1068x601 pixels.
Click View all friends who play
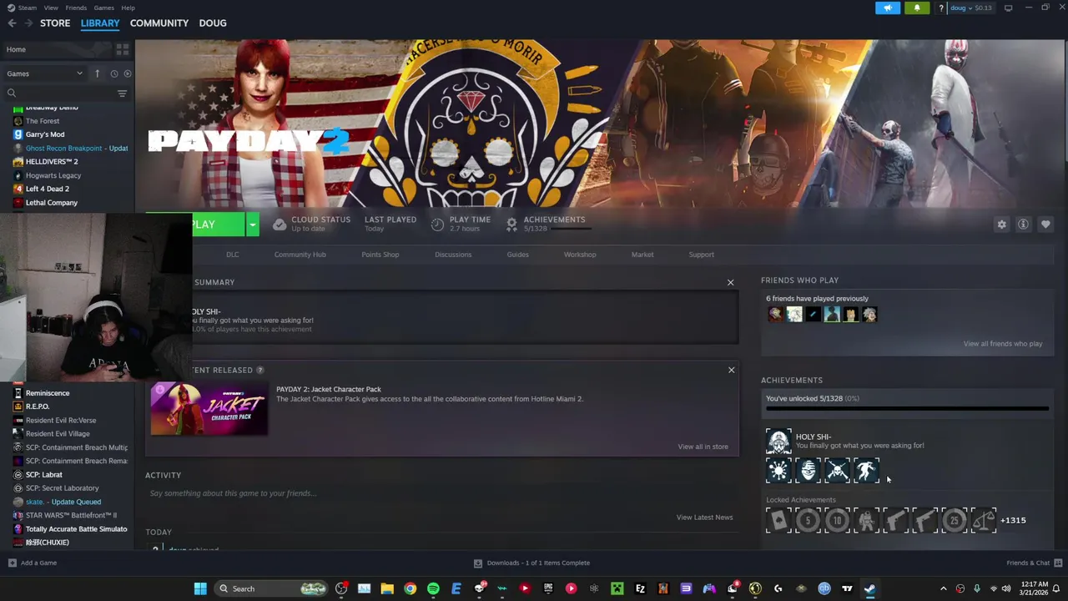tap(1002, 344)
